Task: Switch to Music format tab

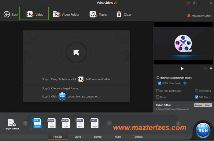Action: coord(118,137)
